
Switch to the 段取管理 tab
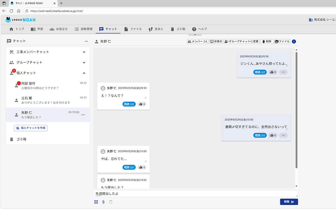click(83, 29)
